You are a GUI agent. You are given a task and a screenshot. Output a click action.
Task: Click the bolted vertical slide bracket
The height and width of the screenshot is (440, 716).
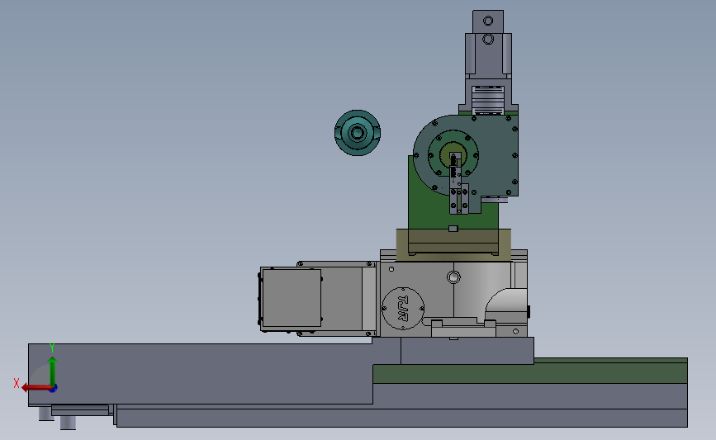pos(459,199)
